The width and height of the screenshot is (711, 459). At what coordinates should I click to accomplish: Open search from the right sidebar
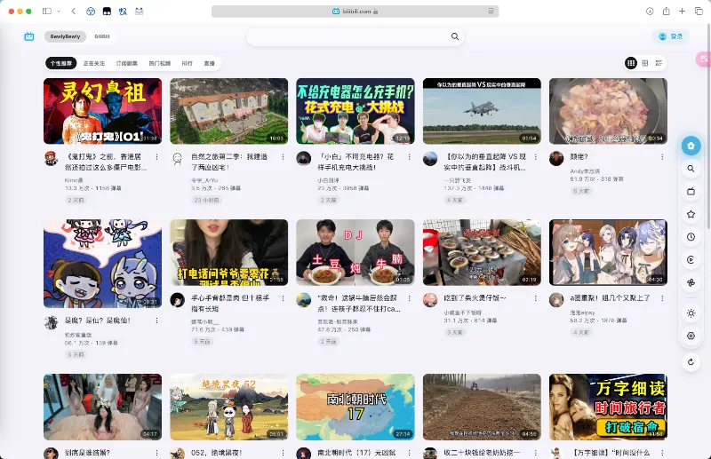(691, 169)
